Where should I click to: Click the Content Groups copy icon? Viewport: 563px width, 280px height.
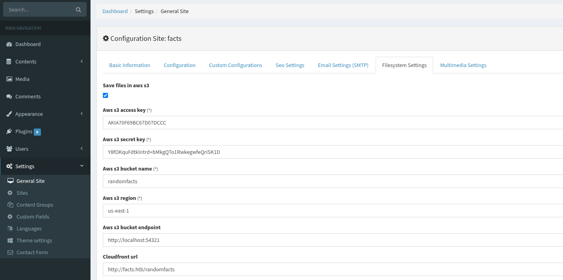point(10,205)
